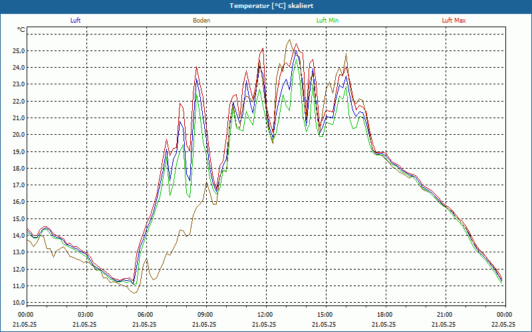Click the 11,0 y-axis value
The height and width of the screenshot is (332, 532).
pos(19,286)
